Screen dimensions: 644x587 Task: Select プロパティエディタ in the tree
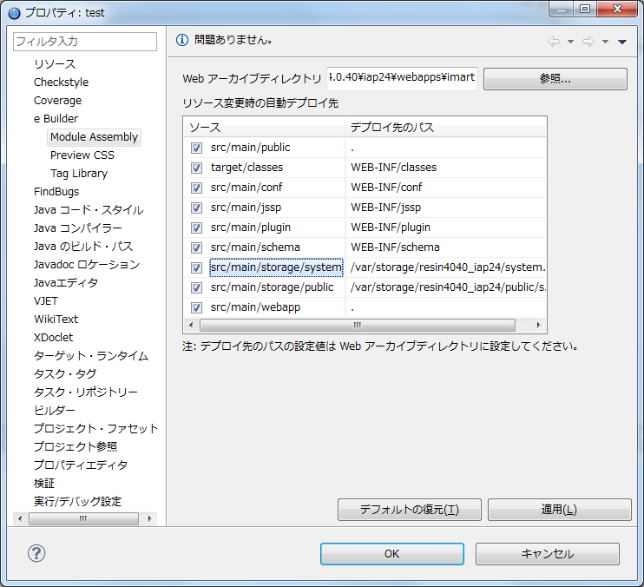pyautogui.click(x=81, y=465)
